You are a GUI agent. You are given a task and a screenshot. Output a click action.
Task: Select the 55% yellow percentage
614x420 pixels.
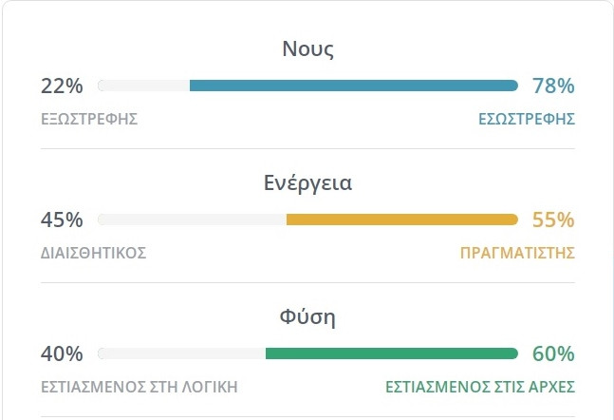click(553, 220)
